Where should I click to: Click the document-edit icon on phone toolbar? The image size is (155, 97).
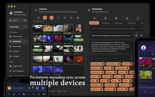pos(24,94)
